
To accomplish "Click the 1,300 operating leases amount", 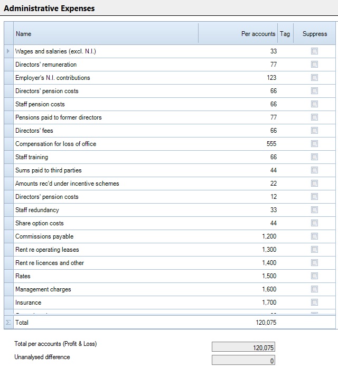I will tap(269, 250).
